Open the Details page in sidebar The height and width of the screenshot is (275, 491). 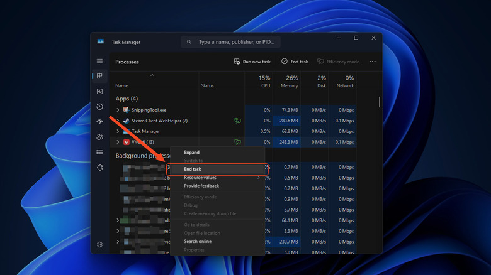click(x=99, y=152)
